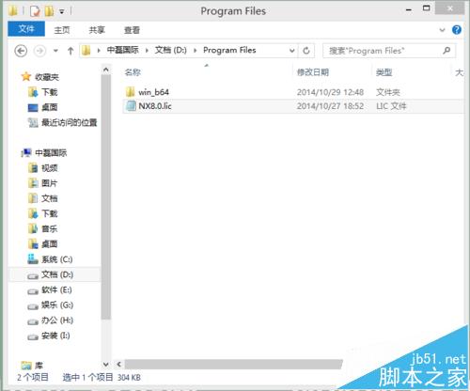Click the New folder icon in title bar
The height and width of the screenshot is (391, 470).
49,11
